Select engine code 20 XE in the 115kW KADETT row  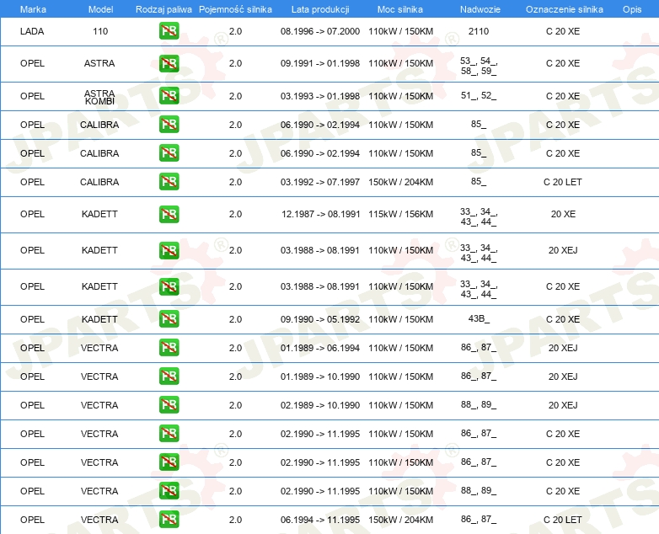tap(563, 214)
